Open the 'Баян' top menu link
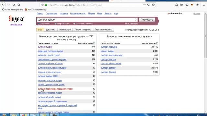Image resolution: width=207 pixels, height=116 pixels. [x=100, y=14]
